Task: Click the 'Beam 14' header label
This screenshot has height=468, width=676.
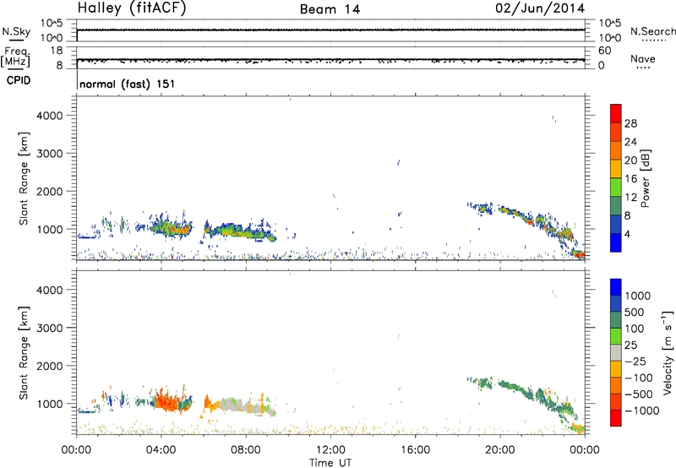Action: 330,9
